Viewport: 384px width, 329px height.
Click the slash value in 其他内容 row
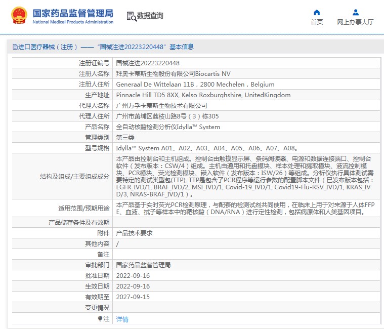tap(117, 244)
